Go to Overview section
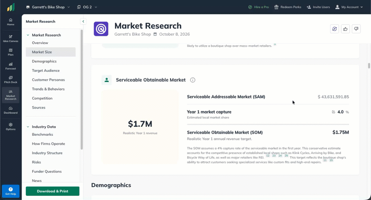This screenshot has height=200, width=371. [40, 43]
